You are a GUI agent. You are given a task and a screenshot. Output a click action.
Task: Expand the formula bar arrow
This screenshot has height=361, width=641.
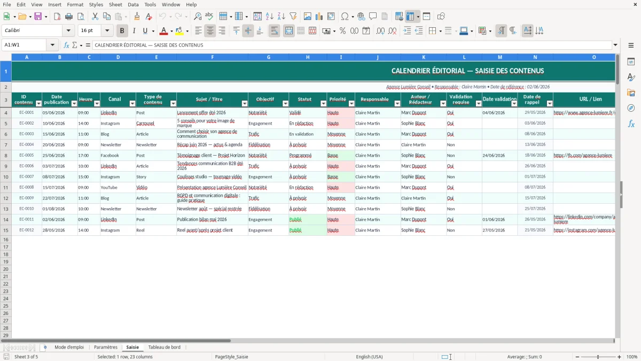coord(615,45)
